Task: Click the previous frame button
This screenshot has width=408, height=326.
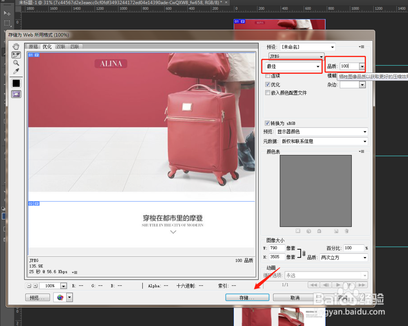Action: coord(326,285)
